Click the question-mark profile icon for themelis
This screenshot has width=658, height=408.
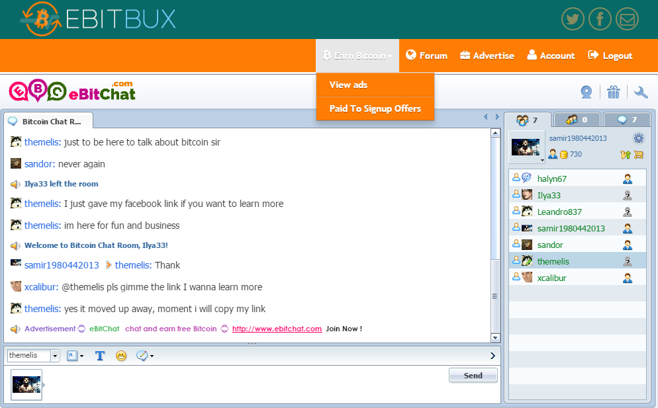[x=628, y=262]
